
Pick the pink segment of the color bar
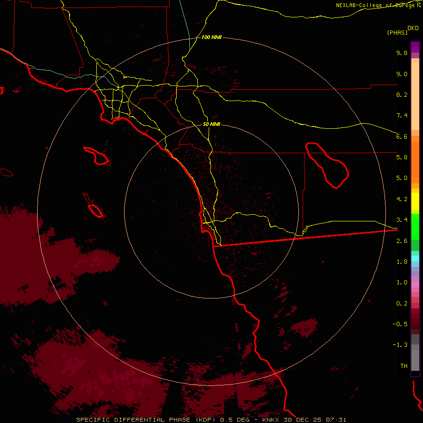[x=415, y=285]
